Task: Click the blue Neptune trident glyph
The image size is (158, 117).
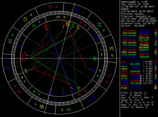Action: [93, 71]
